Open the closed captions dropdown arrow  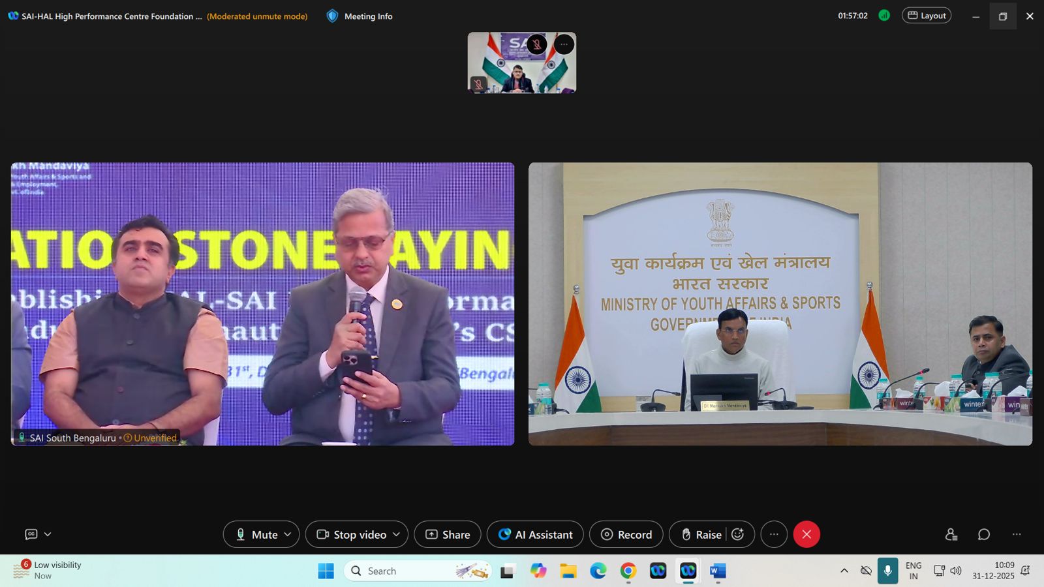[x=48, y=535]
